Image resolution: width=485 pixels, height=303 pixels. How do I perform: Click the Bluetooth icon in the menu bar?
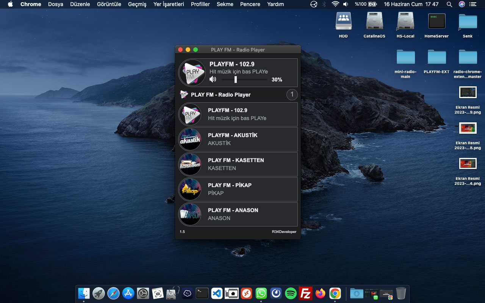[x=324, y=4]
